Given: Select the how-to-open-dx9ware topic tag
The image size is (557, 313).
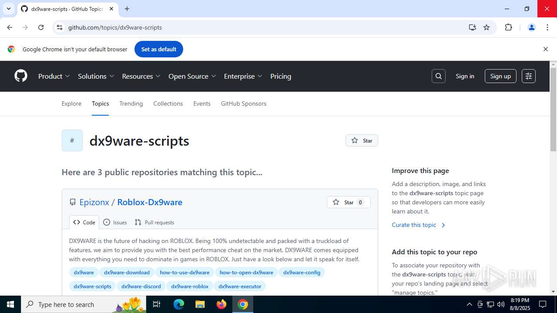Looking at the screenshot, I should pos(246,273).
